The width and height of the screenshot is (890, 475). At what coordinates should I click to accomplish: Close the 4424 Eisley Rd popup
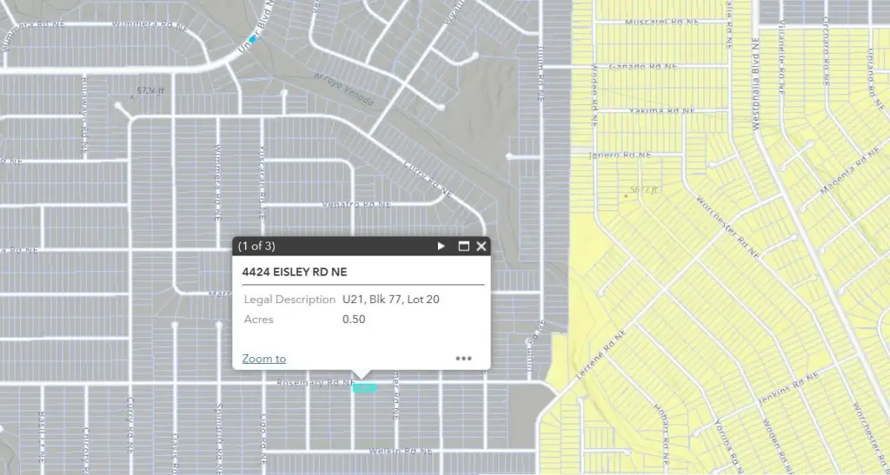pos(482,247)
